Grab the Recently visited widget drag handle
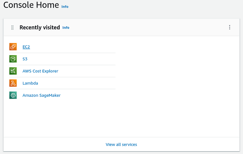243x154 pixels. point(12,27)
